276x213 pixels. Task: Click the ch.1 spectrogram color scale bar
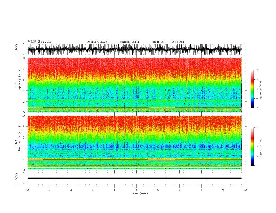252,89
